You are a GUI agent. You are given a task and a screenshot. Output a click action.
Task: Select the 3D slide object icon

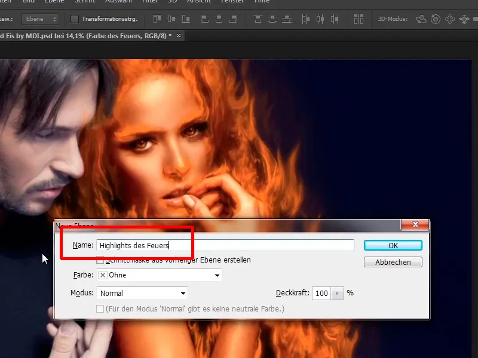pyautogui.click(x=464, y=19)
